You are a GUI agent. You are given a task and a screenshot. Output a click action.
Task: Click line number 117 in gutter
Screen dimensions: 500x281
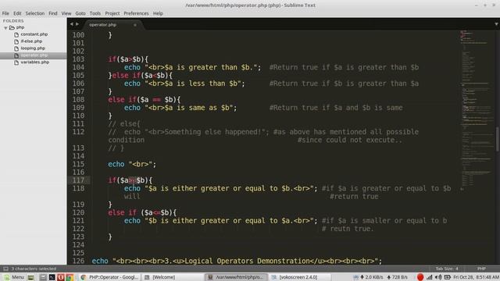point(78,180)
